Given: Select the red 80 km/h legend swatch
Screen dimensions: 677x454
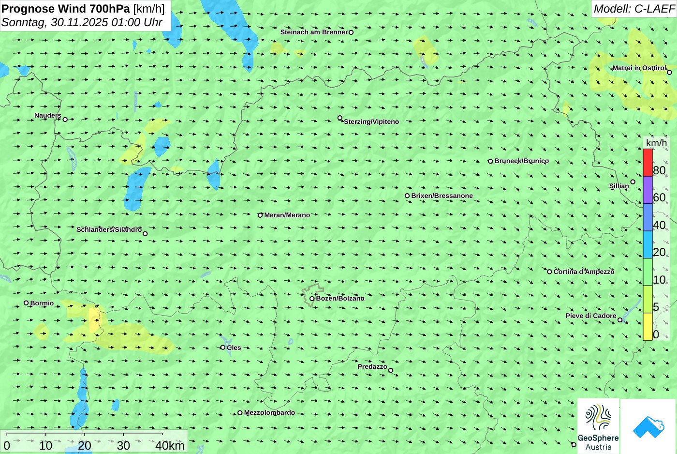Looking at the screenshot, I should (x=648, y=163).
